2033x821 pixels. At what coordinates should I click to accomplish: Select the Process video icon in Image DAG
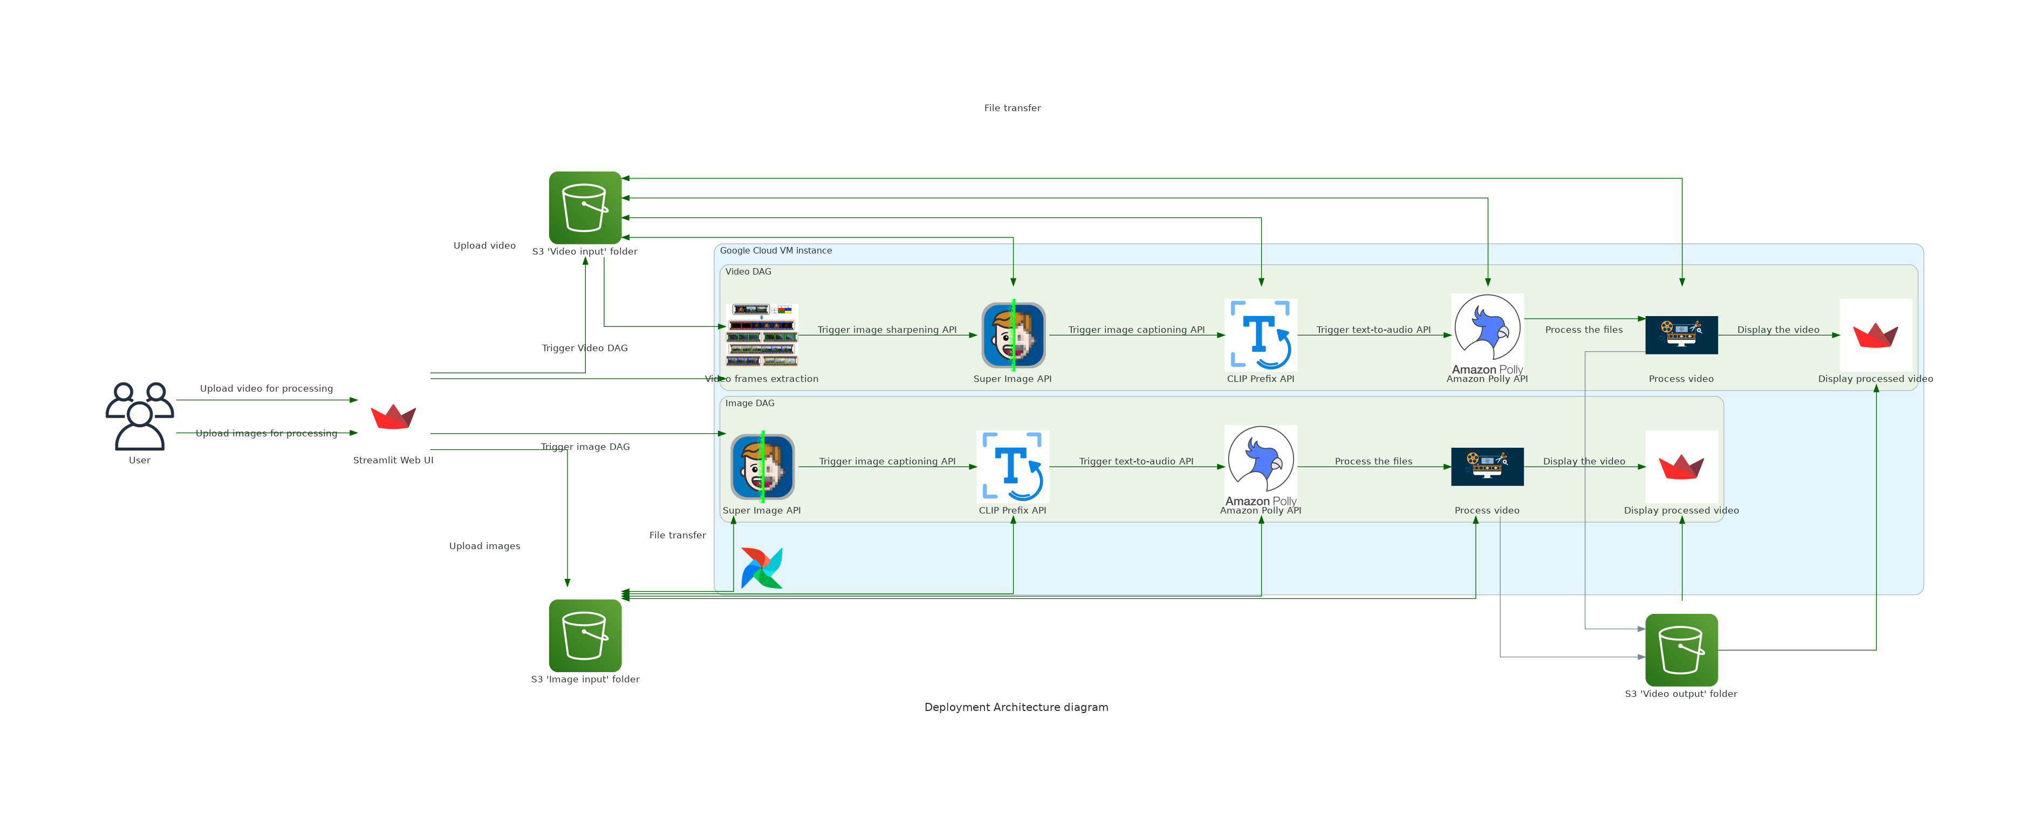pyautogui.click(x=1487, y=467)
